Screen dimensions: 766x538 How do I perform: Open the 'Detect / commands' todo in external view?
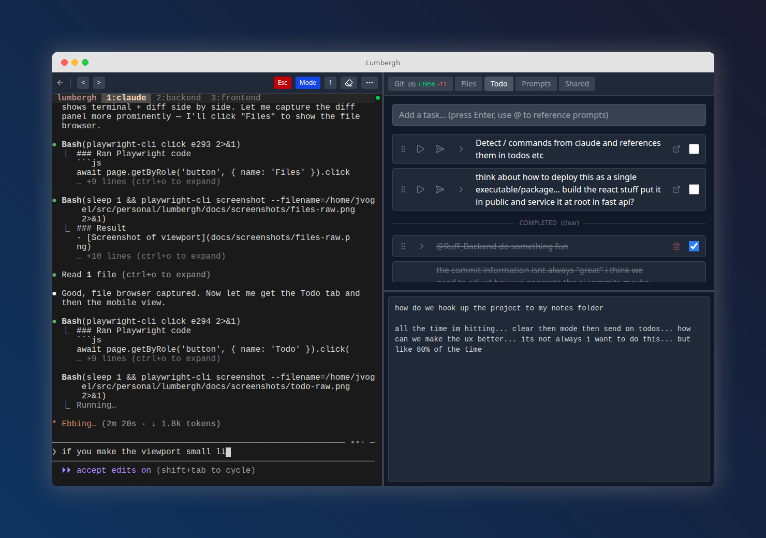coord(676,148)
